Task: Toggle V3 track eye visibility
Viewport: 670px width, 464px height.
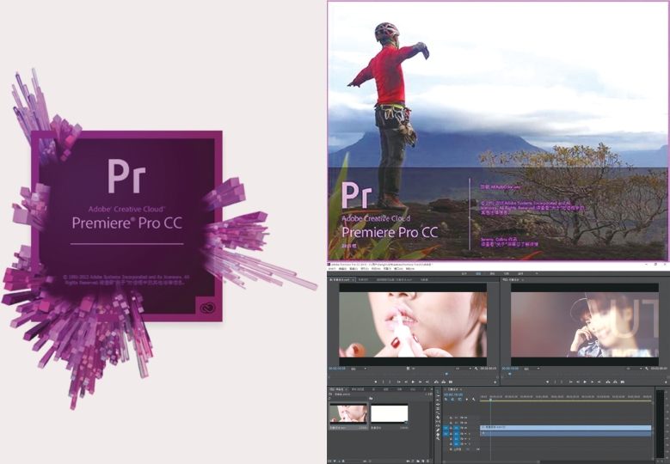Action: pos(466,418)
